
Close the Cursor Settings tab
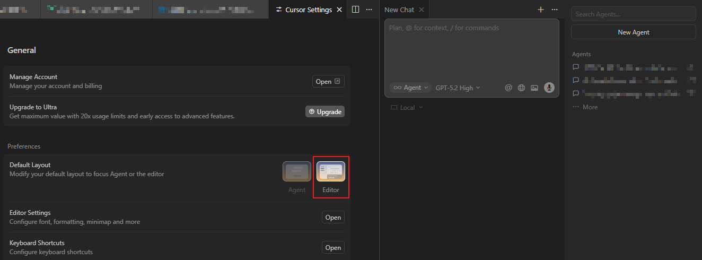click(x=340, y=10)
